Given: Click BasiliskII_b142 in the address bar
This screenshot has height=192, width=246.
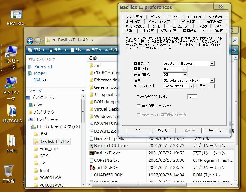Looking at the screenshot, I should (73, 40).
